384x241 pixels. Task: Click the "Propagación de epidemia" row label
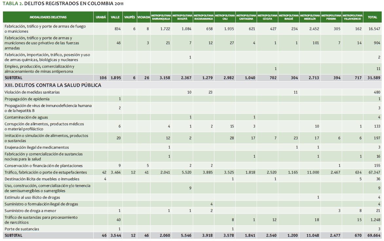(27, 99)
